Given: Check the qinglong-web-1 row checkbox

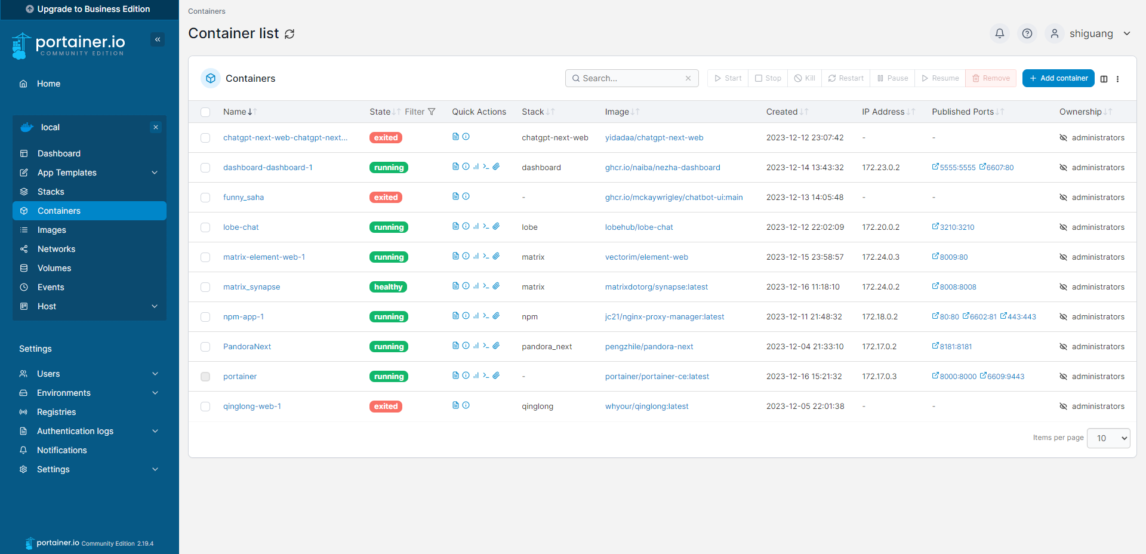Looking at the screenshot, I should (205, 407).
